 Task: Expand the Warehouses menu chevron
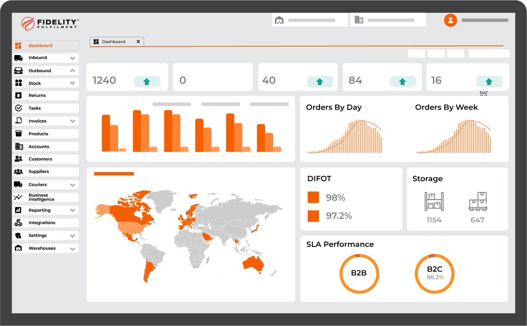point(73,248)
